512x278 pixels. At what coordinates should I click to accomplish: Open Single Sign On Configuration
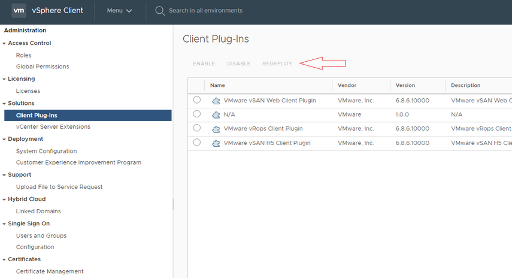pos(35,247)
